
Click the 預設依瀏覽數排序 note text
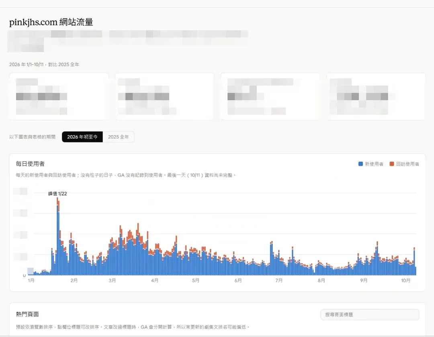pyautogui.click(x=133, y=327)
